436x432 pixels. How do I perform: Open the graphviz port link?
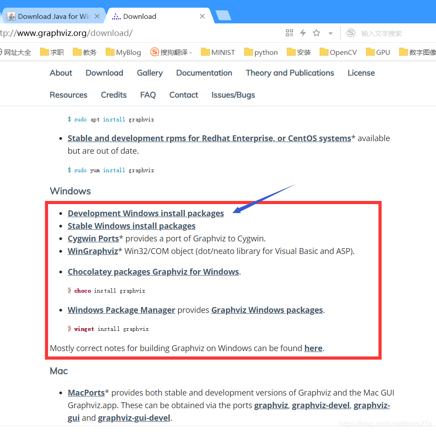click(x=271, y=405)
